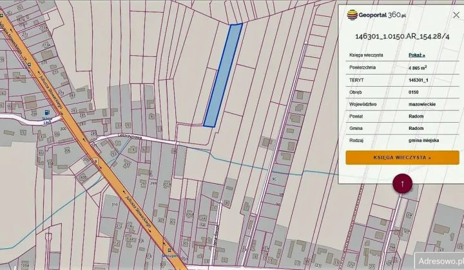The image size is (464, 270).
Task: Click house number 310 on the map
Action: click(x=115, y=204)
